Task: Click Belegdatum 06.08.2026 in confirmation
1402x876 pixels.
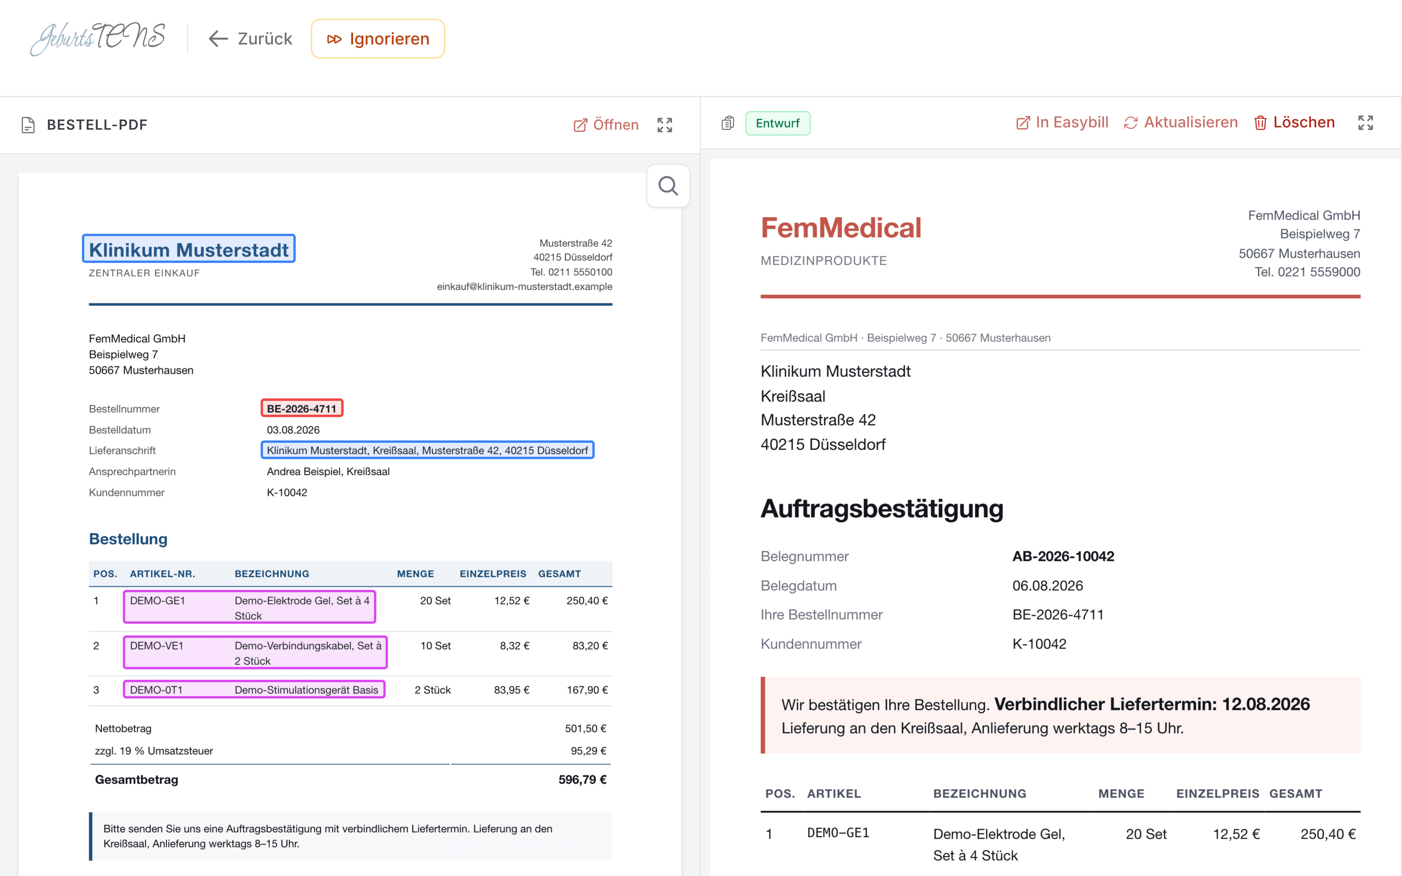Action: point(1048,586)
